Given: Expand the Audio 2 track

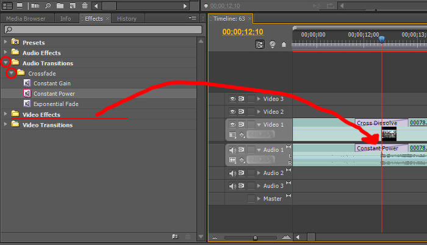Looking at the screenshot, I should point(259,173).
